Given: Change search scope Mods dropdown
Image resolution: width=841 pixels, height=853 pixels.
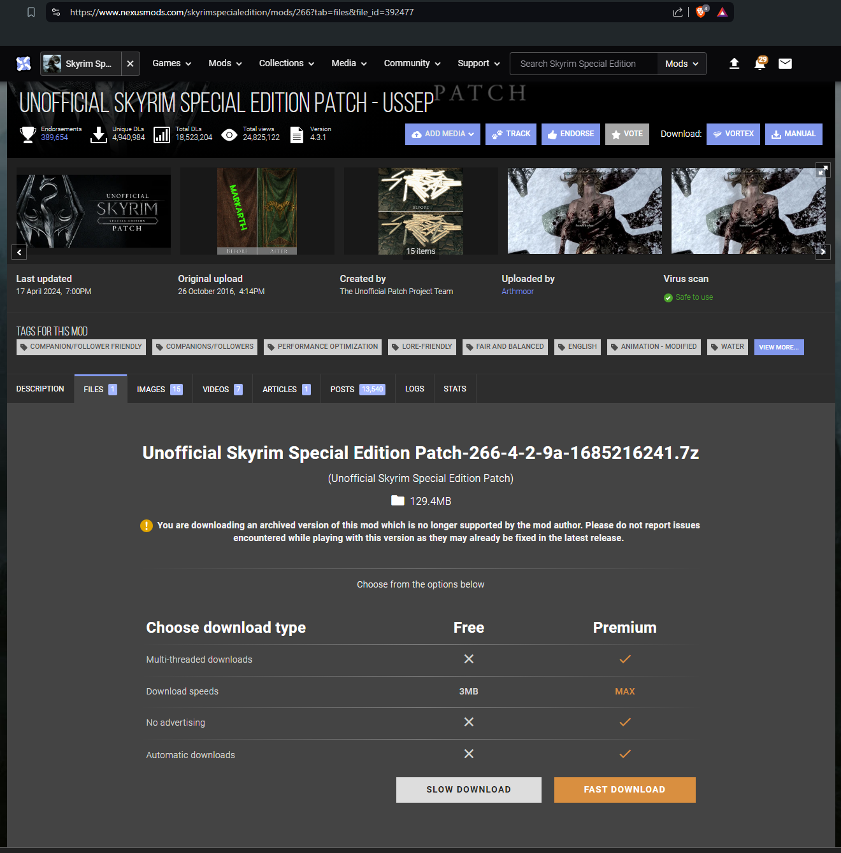Looking at the screenshot, I should coord(682,64).
